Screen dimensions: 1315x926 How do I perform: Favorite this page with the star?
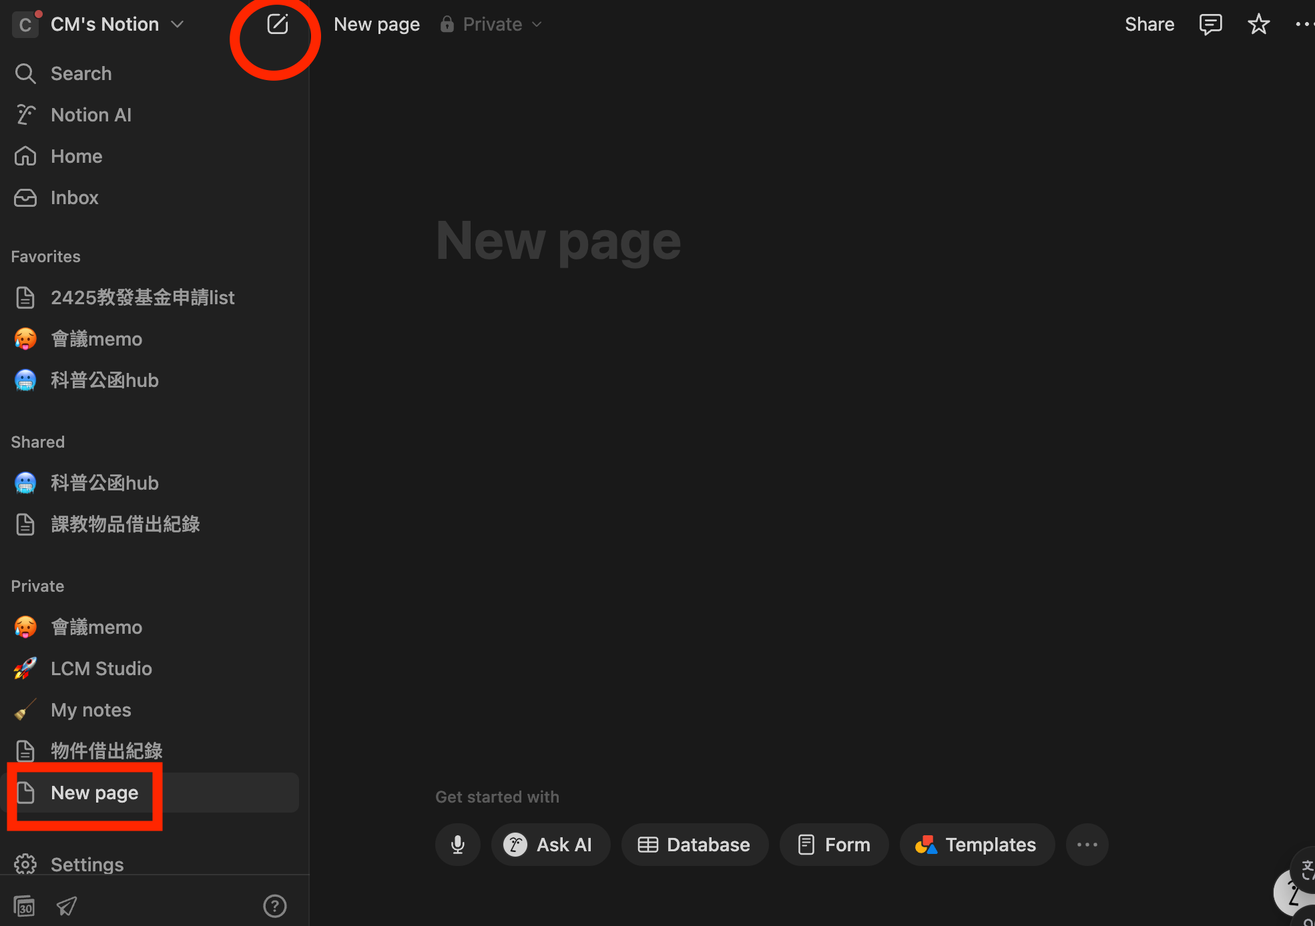click(1258, 25)
